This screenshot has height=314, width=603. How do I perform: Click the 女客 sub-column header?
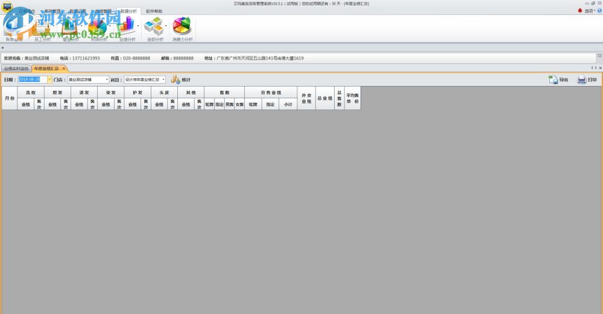[239, 104]
